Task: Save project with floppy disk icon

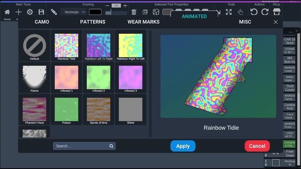Action: pyautogui.click(x=41, y=12)
